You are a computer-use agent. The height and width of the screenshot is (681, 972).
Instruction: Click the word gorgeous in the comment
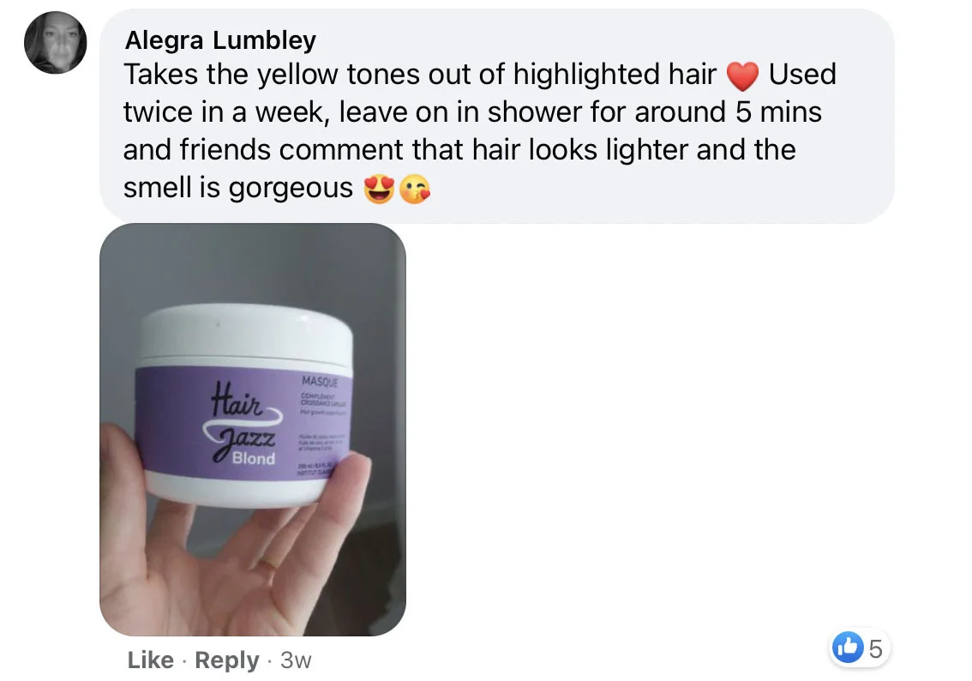click(x=291, y=188)
